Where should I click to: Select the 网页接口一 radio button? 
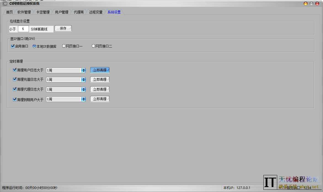64,46
